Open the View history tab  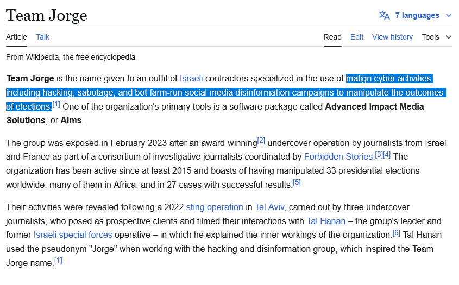[x=392, y=37]
